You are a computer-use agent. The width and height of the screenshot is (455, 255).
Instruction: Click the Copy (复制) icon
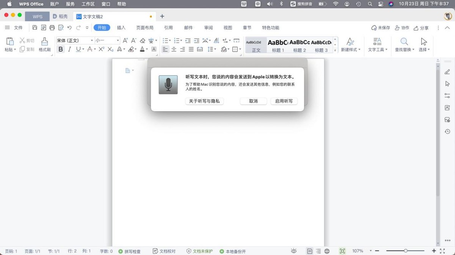pyautogui.click(x=22, y=49)
